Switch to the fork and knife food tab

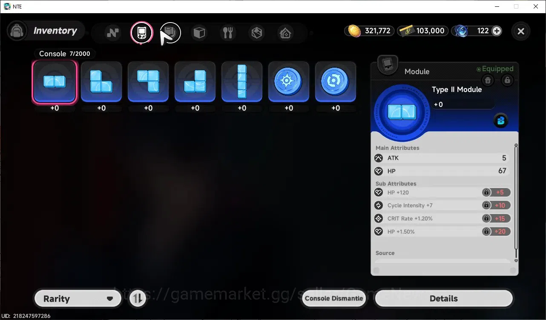[x=228, y=32]
